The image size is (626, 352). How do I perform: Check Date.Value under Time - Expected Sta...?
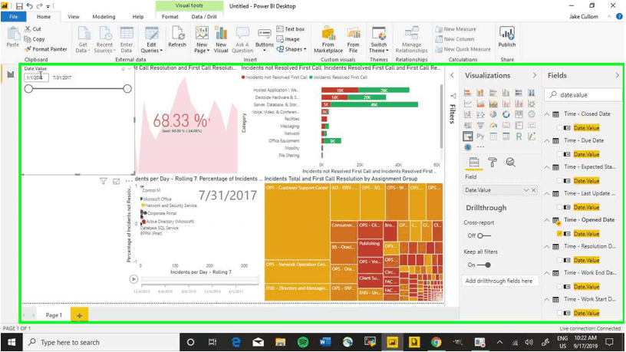point(559,181)
